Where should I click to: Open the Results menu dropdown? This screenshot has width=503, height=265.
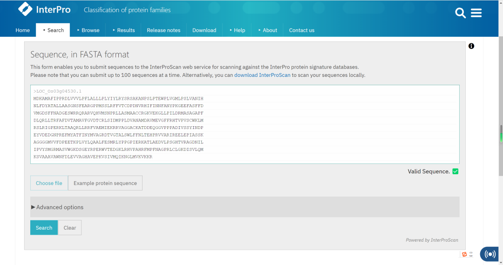pyautogui.click(x=124, y=30)
